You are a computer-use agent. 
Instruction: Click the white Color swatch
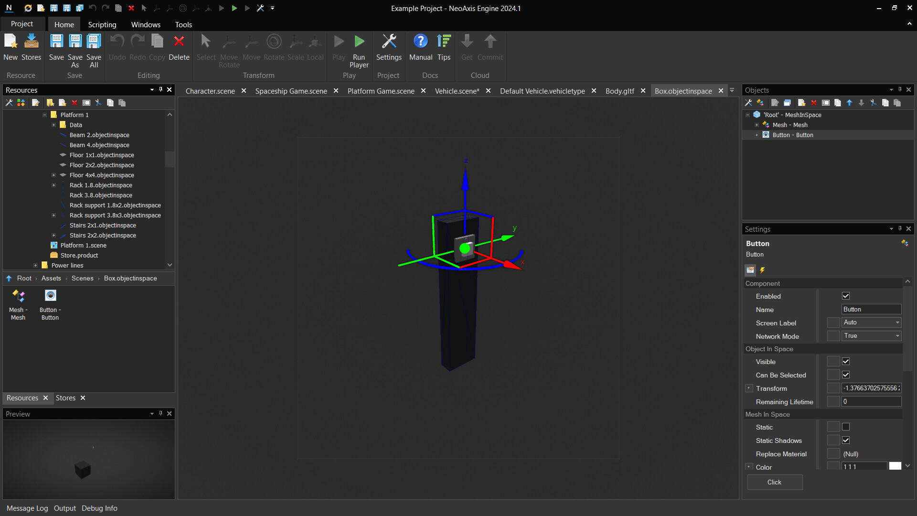tap(895, 467)
